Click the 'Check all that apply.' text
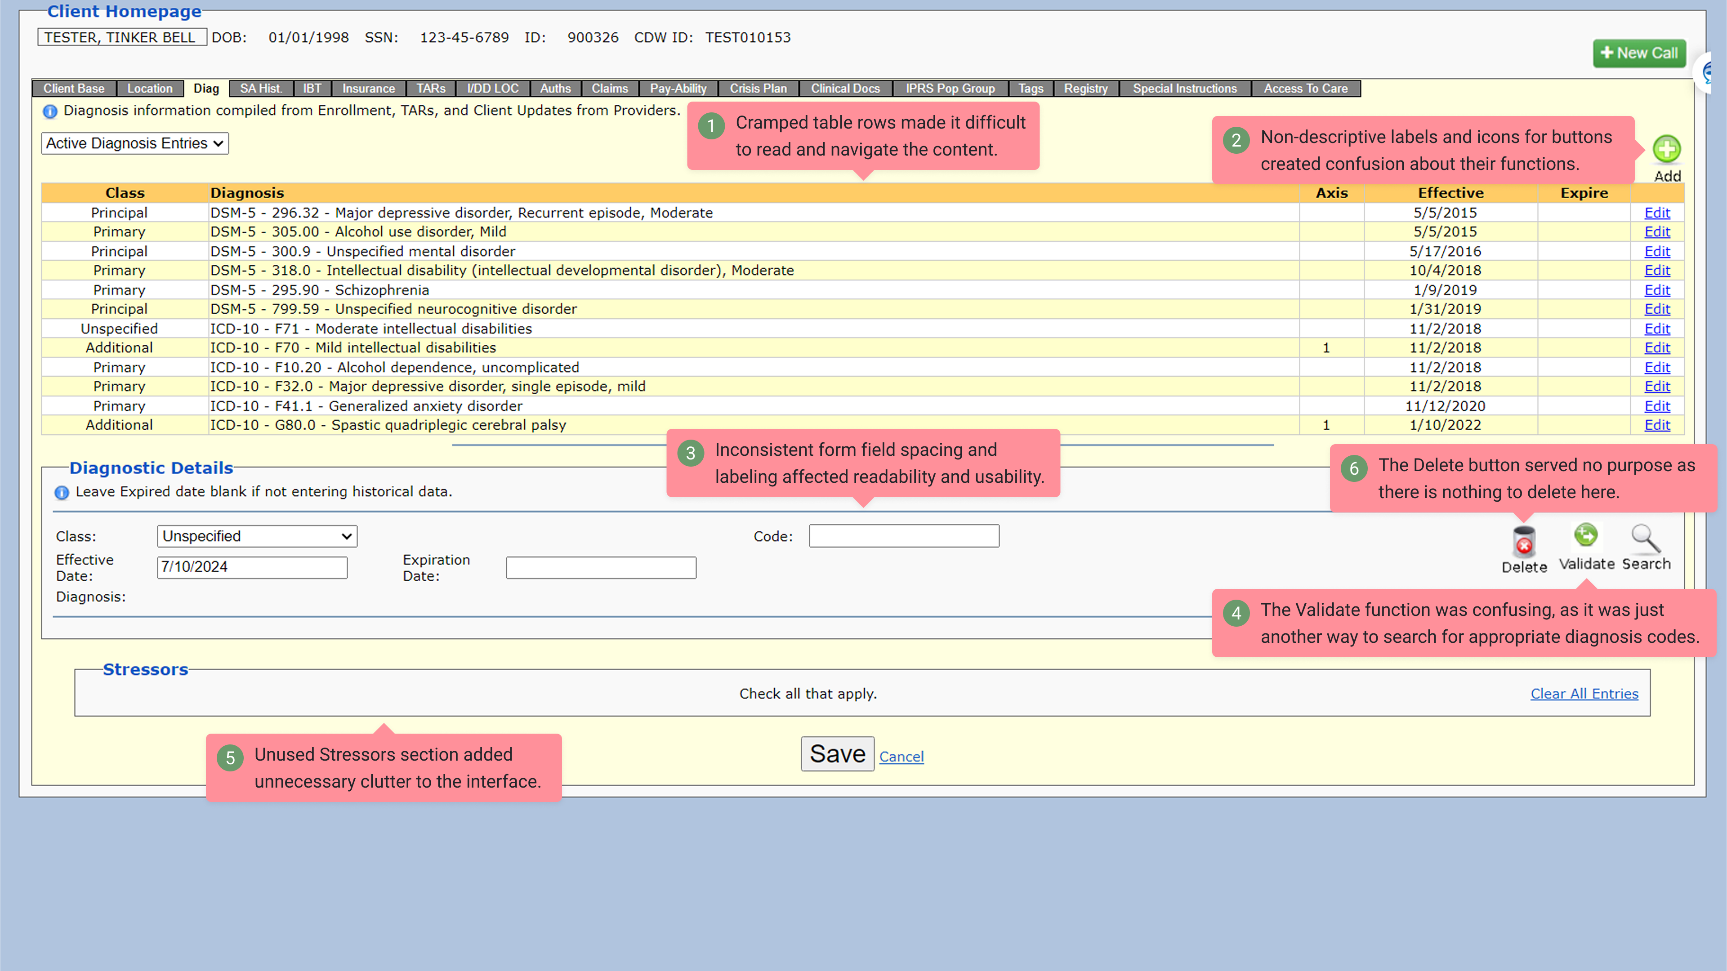The height and width of the screenshot is (971, 1727). (x=808, y=694)
